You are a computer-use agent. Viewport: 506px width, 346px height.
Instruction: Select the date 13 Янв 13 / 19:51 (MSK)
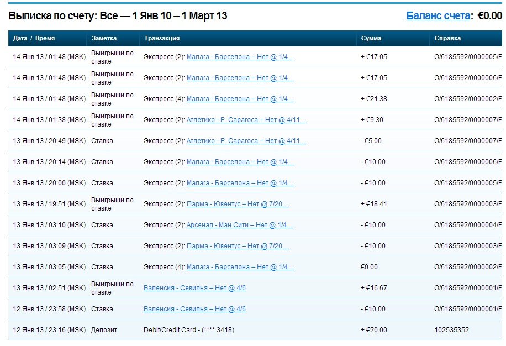click(x=49, y=203)
